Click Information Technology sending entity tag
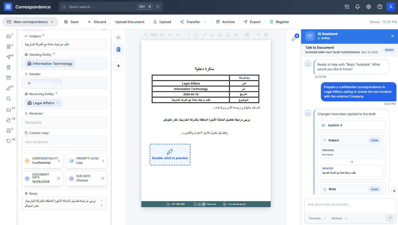The width and height of the screenshot is (398, 225). coord(50,64)
